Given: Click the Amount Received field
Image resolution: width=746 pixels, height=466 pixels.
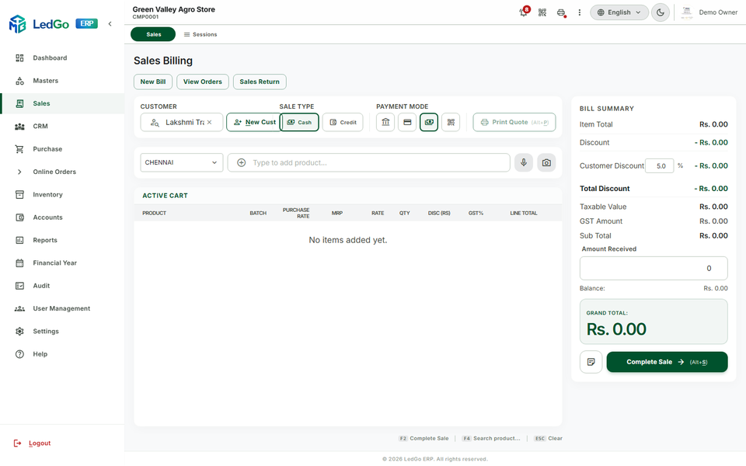Looking at the screenshot, I should point(654,268).
